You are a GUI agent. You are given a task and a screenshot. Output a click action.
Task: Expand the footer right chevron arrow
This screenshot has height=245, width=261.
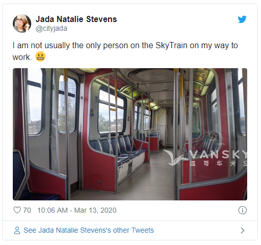coord(243,230)
